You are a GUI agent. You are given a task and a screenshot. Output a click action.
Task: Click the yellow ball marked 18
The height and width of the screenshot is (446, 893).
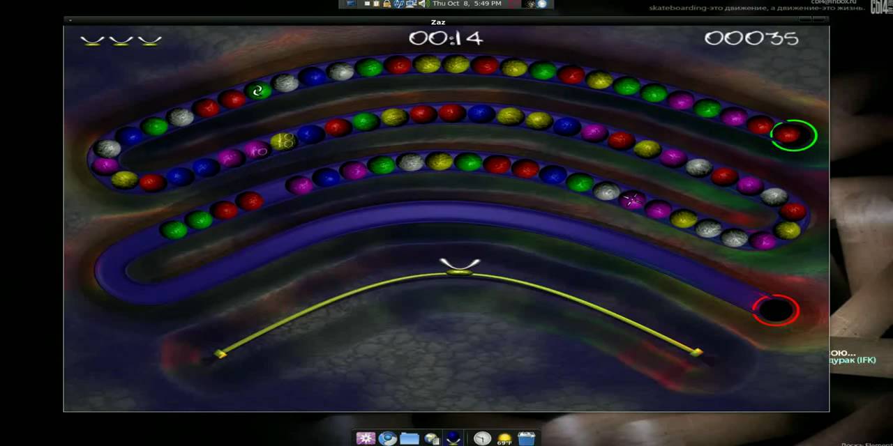click(283, 141)
